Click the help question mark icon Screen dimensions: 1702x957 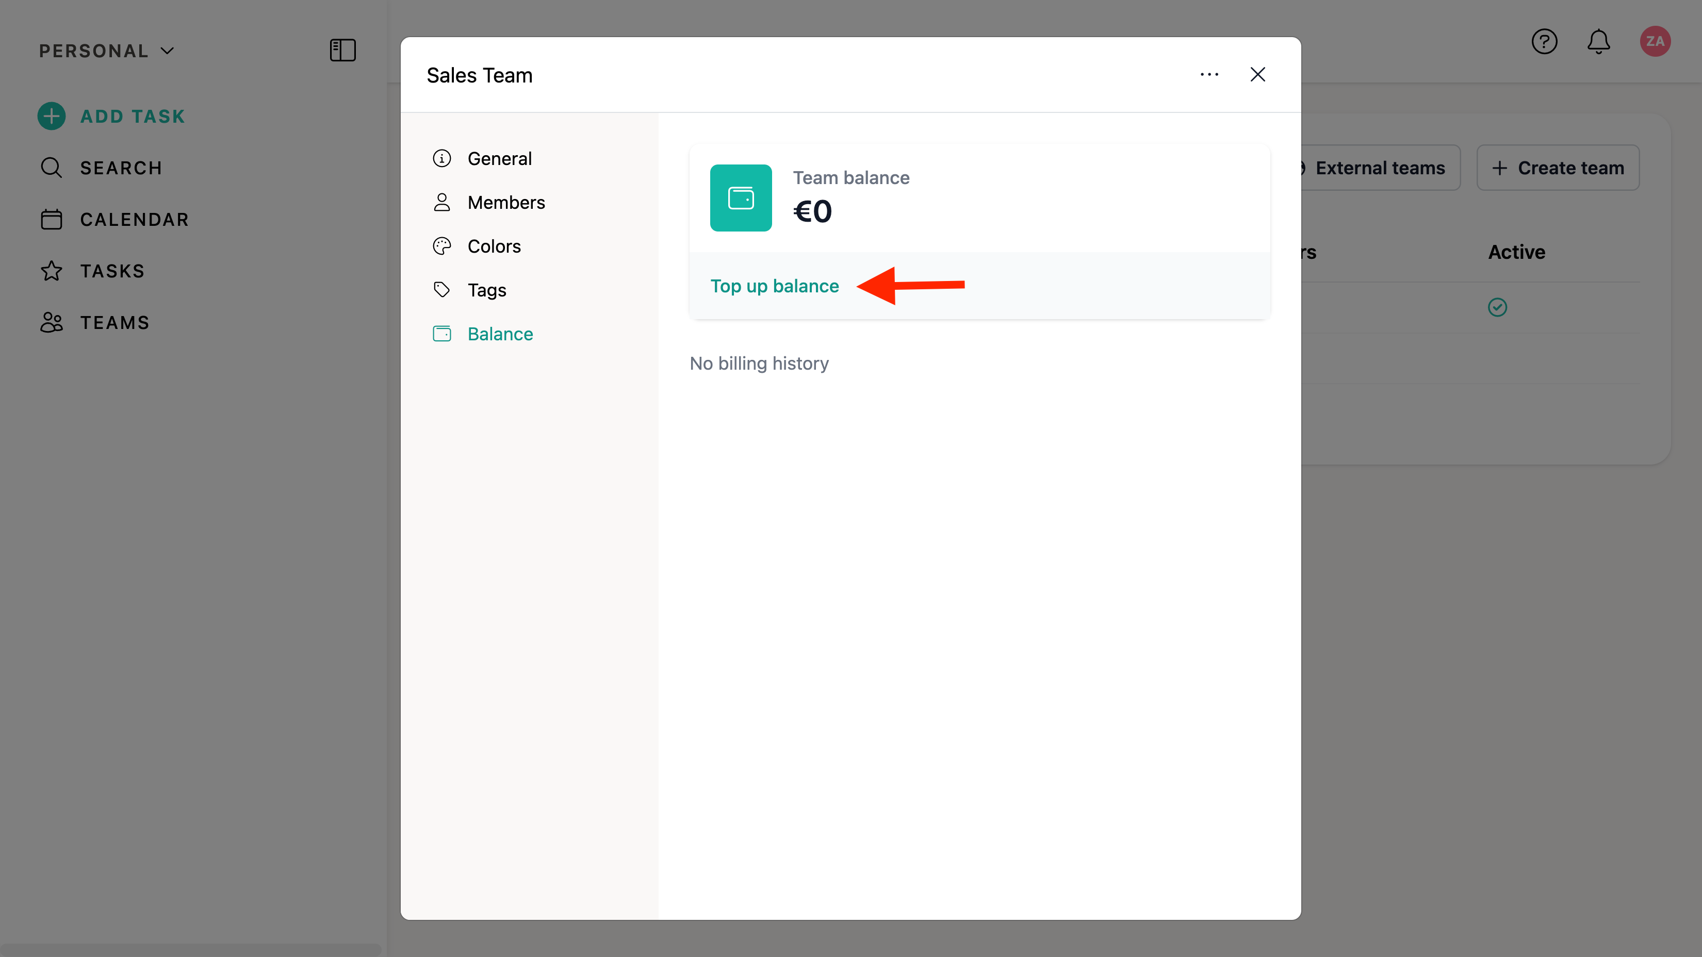click(x=1544, y=42)
